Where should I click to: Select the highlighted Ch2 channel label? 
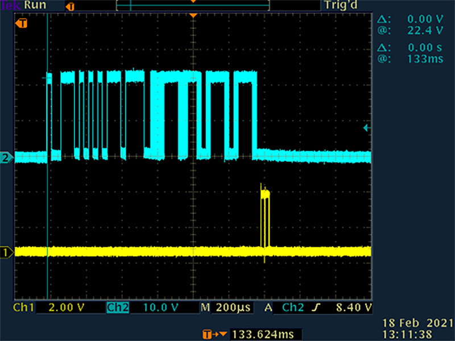pyautogui.click(x=118, y=307)
